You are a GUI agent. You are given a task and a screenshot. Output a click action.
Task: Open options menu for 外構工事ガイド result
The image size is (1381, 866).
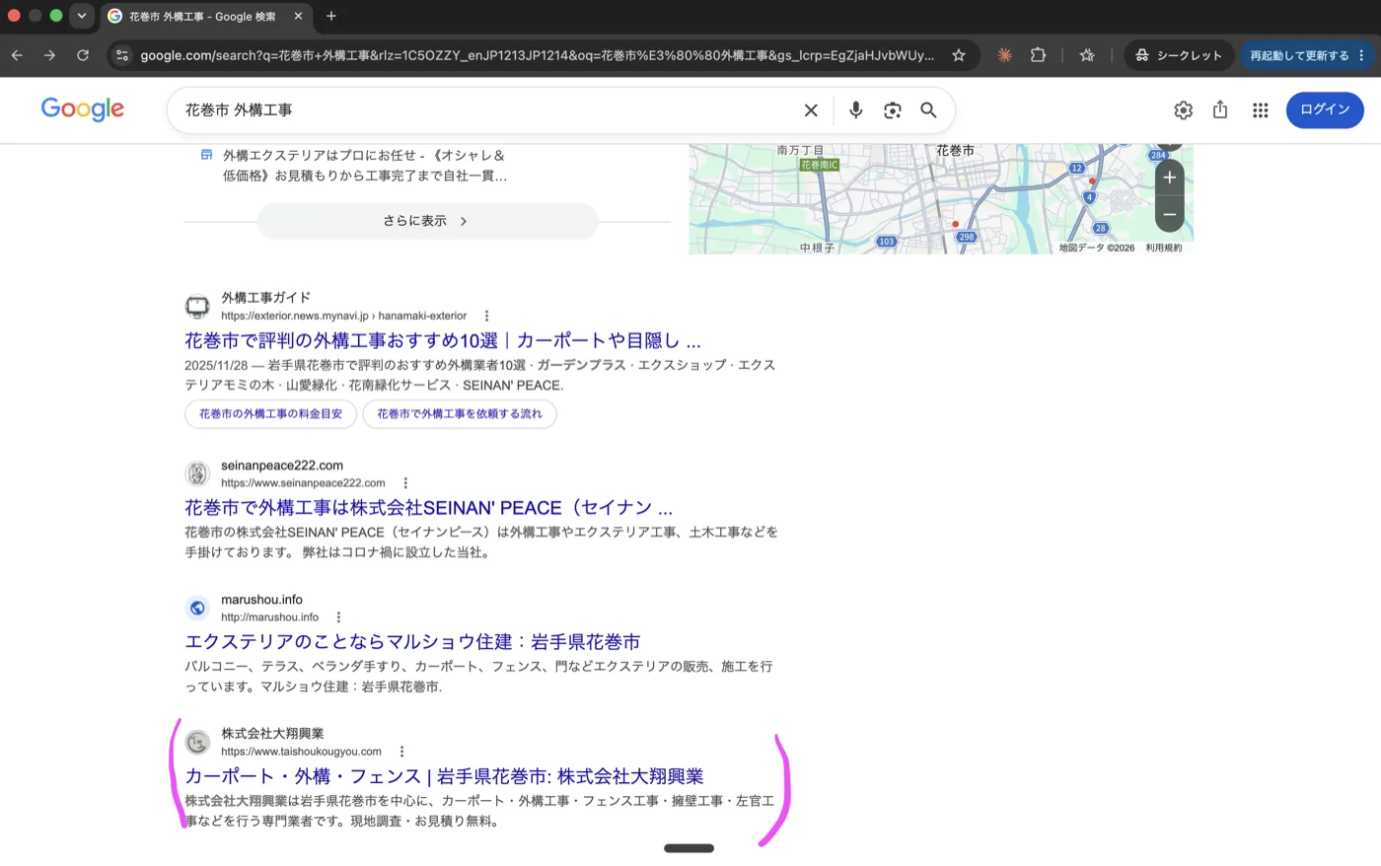tap(486, 316)
